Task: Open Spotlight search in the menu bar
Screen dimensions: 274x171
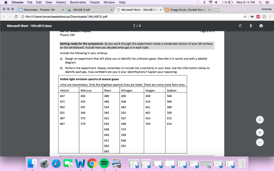Action: pyautogui.click(x=260, y=2)
